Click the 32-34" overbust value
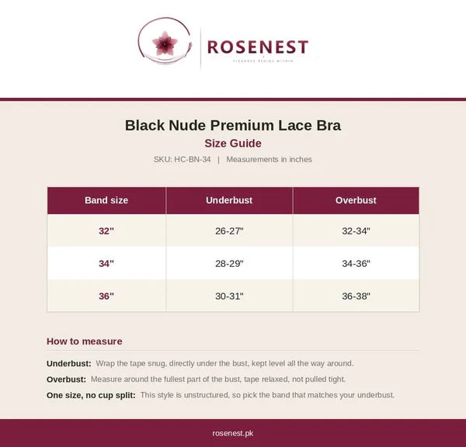The image size is (466, 447). click(356, 230)
